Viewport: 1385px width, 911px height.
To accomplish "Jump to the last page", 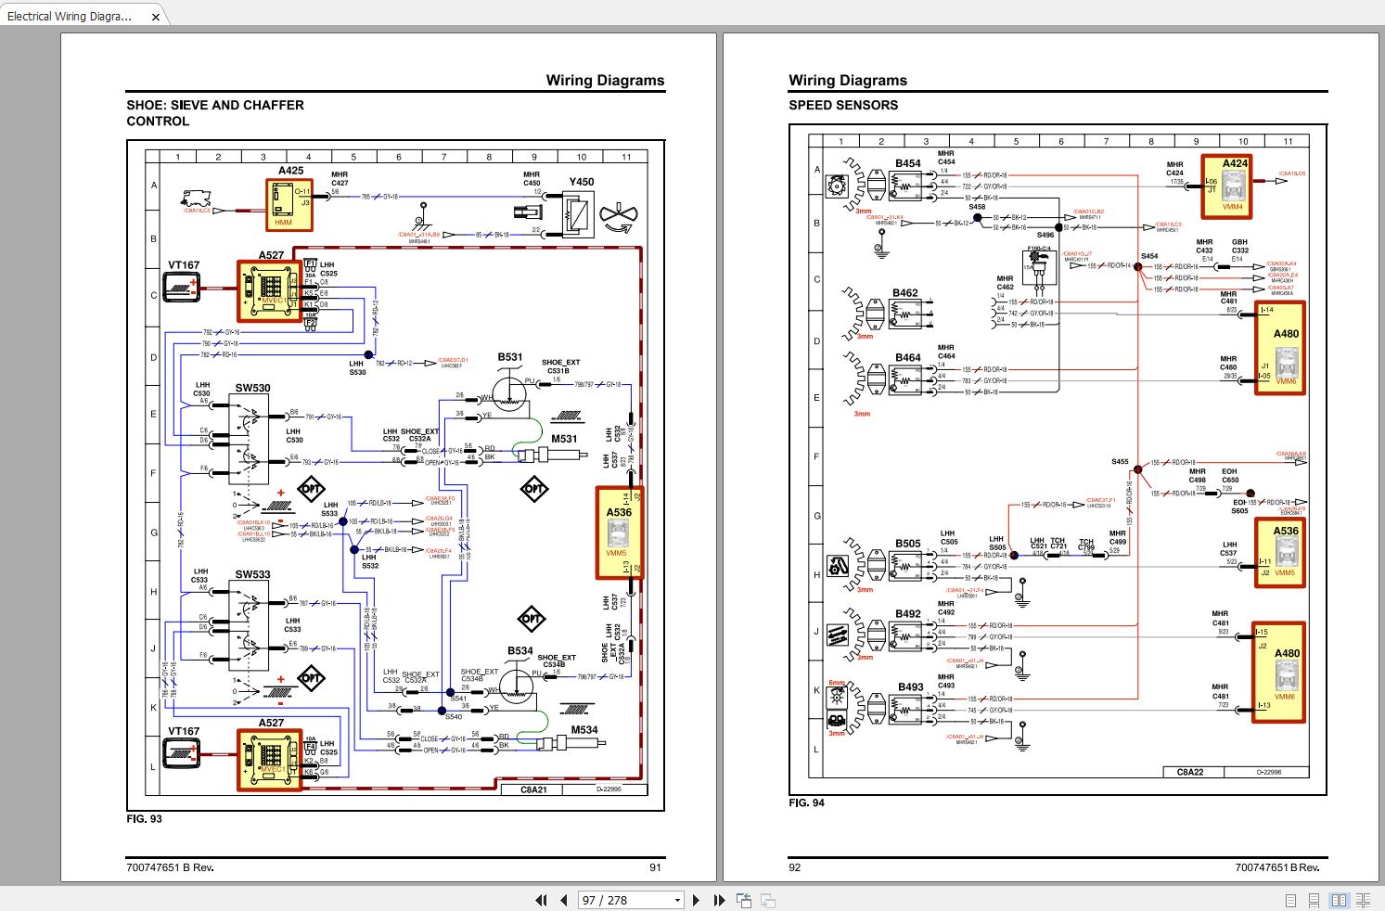I will [x=719, y=900].
